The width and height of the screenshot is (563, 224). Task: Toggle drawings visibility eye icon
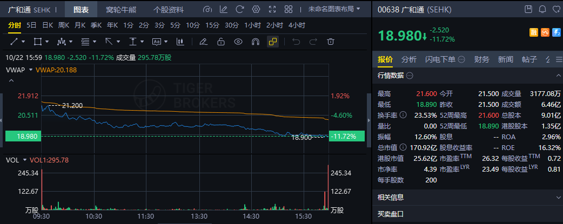click(x=238, y=42)
